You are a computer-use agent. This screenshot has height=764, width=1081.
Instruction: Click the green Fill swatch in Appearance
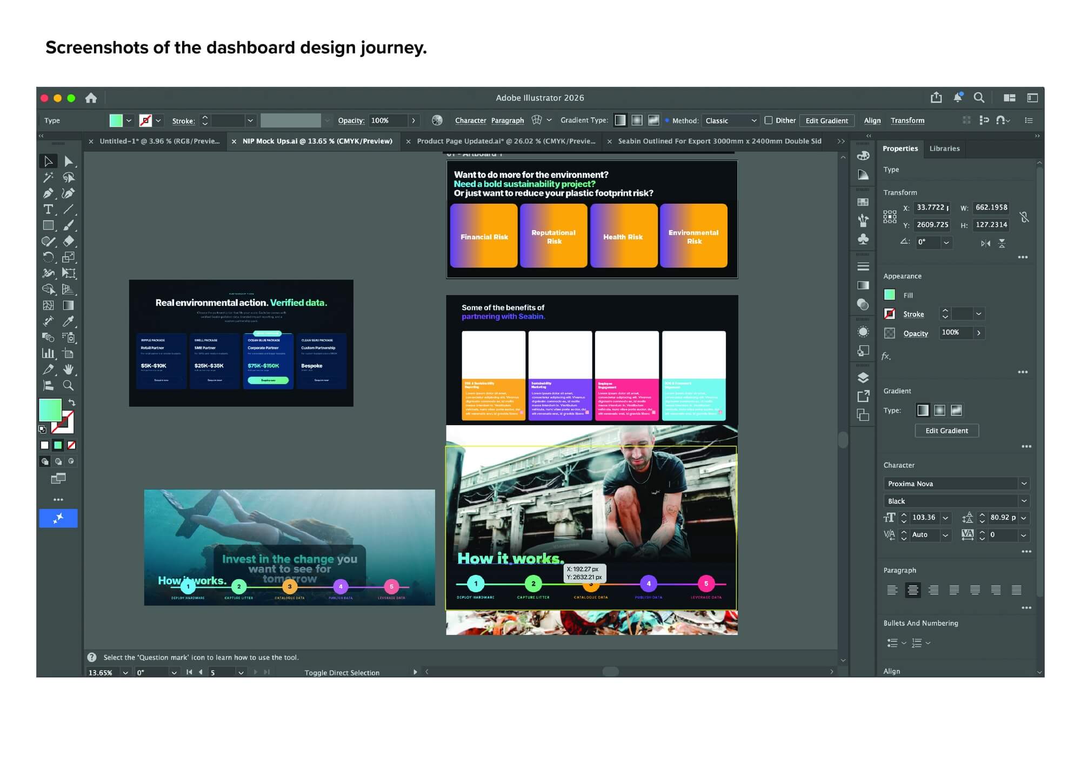[890, 295]
